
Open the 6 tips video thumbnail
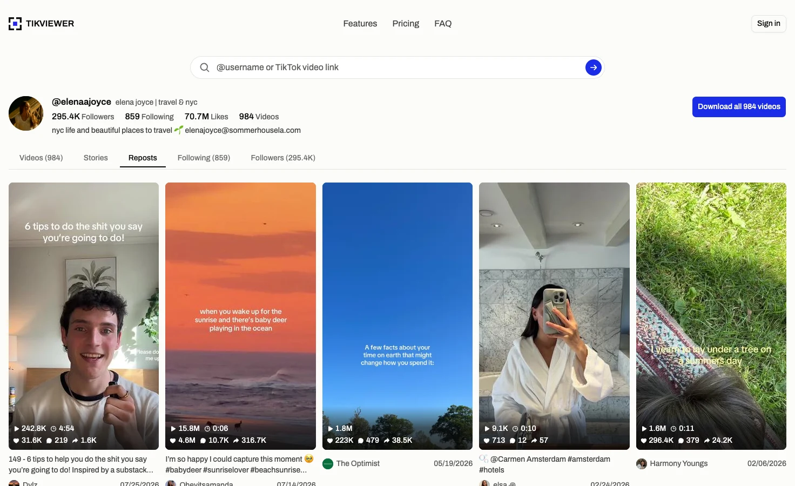coord(84,316)
